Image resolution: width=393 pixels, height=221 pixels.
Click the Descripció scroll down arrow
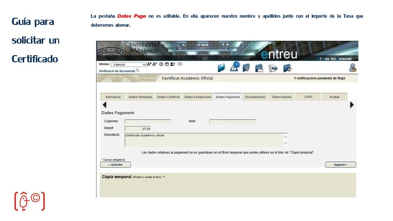tap(286, 143)
